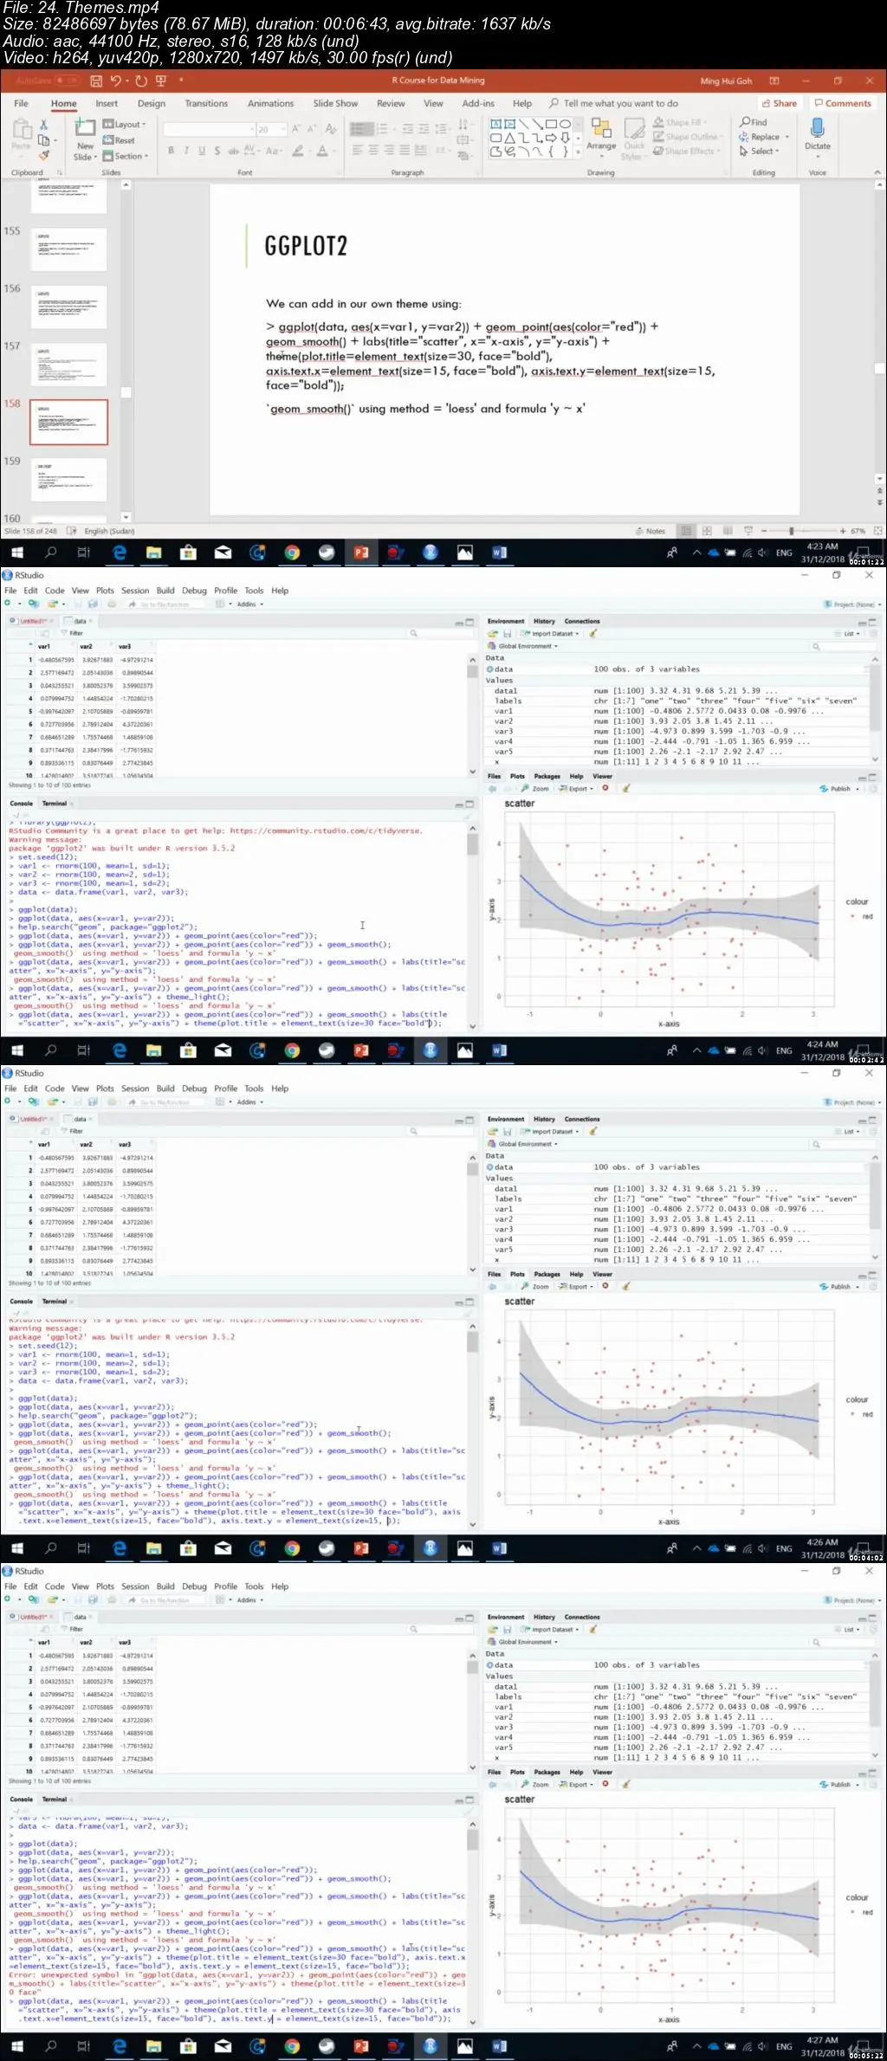The image size is (887, 2061).
Task: Open File Explorer from the 4:23 AM taskbar
Action: pyautogui.click(x=153, y=552)
